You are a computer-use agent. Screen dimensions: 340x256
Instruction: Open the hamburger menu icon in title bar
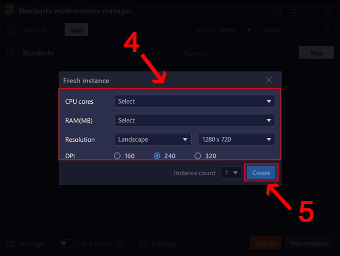tap(294, 10)
